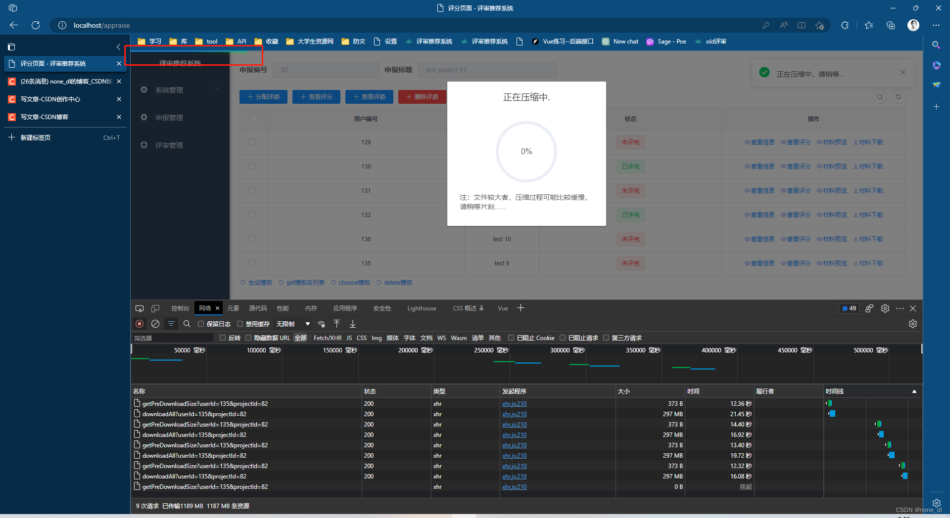Click the 生成模板 link

pyautogui.click(x=257, y=283)
